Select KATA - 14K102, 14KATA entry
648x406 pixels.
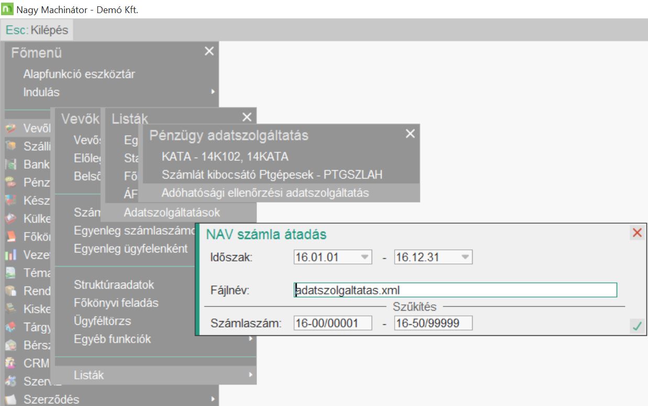click(x=225, y=157)
